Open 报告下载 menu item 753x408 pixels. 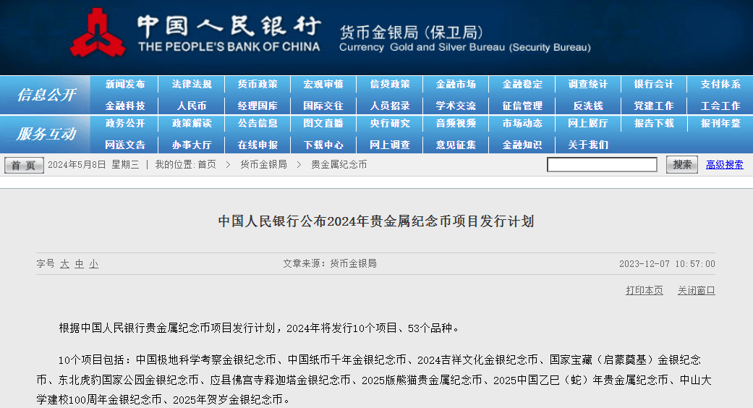point(654,124)
